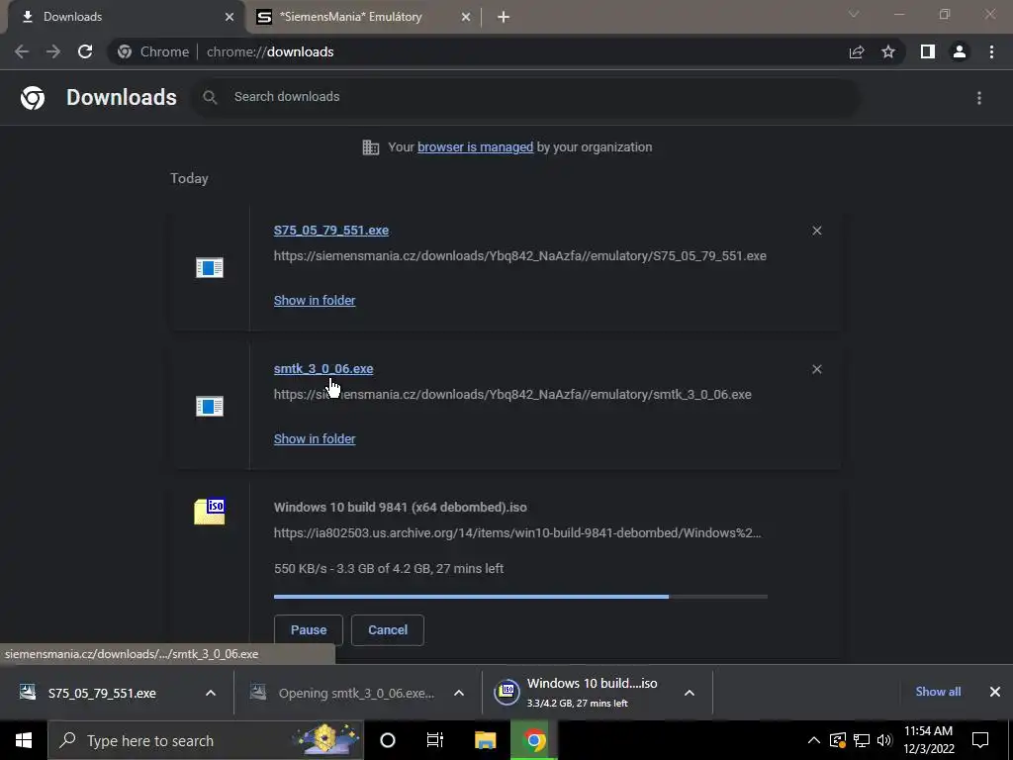Image resolution: width=1013 pixels, height=760 pixels.
Task: Close the Downloads tab
Action: (x=230, y=17)
